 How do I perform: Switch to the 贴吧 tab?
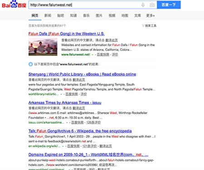(x=60, y=15)
